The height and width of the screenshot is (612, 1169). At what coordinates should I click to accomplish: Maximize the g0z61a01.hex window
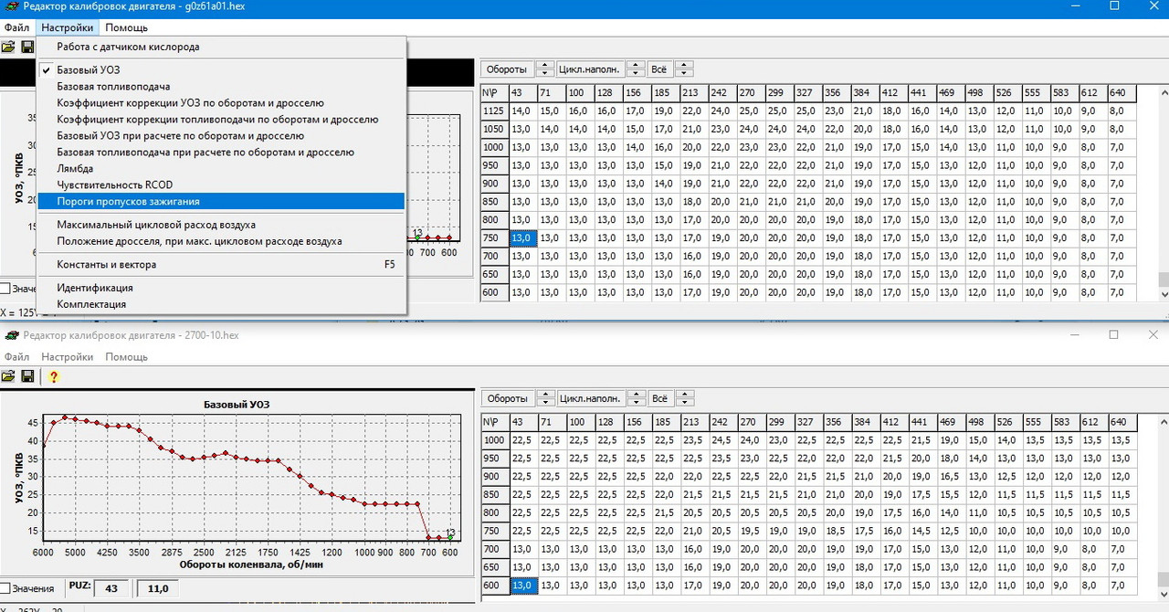(1114, 6)
